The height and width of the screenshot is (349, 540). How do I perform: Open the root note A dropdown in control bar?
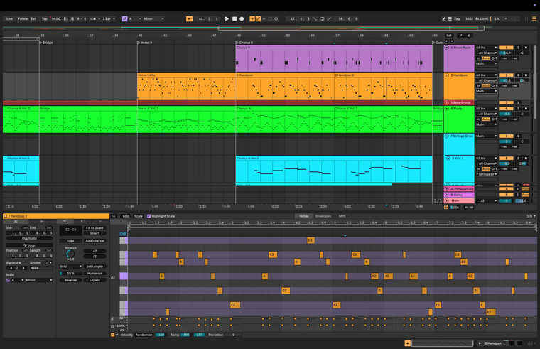135,19
